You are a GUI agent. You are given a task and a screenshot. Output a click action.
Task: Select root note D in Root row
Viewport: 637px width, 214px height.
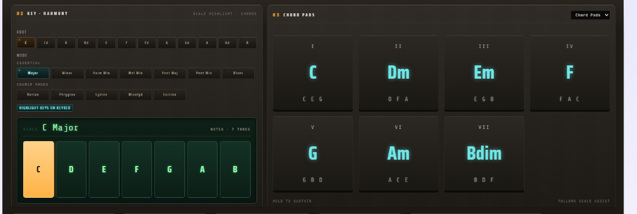coord(66,43)
